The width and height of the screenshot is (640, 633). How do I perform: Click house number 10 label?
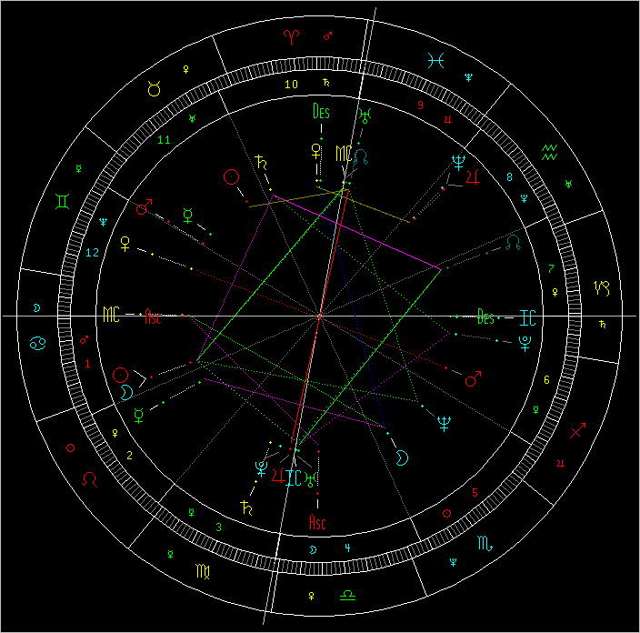click(290, 85)
